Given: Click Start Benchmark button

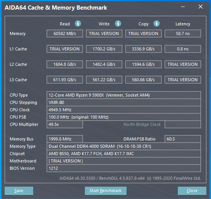Looking at the screenshot, I should coord(106,191).
